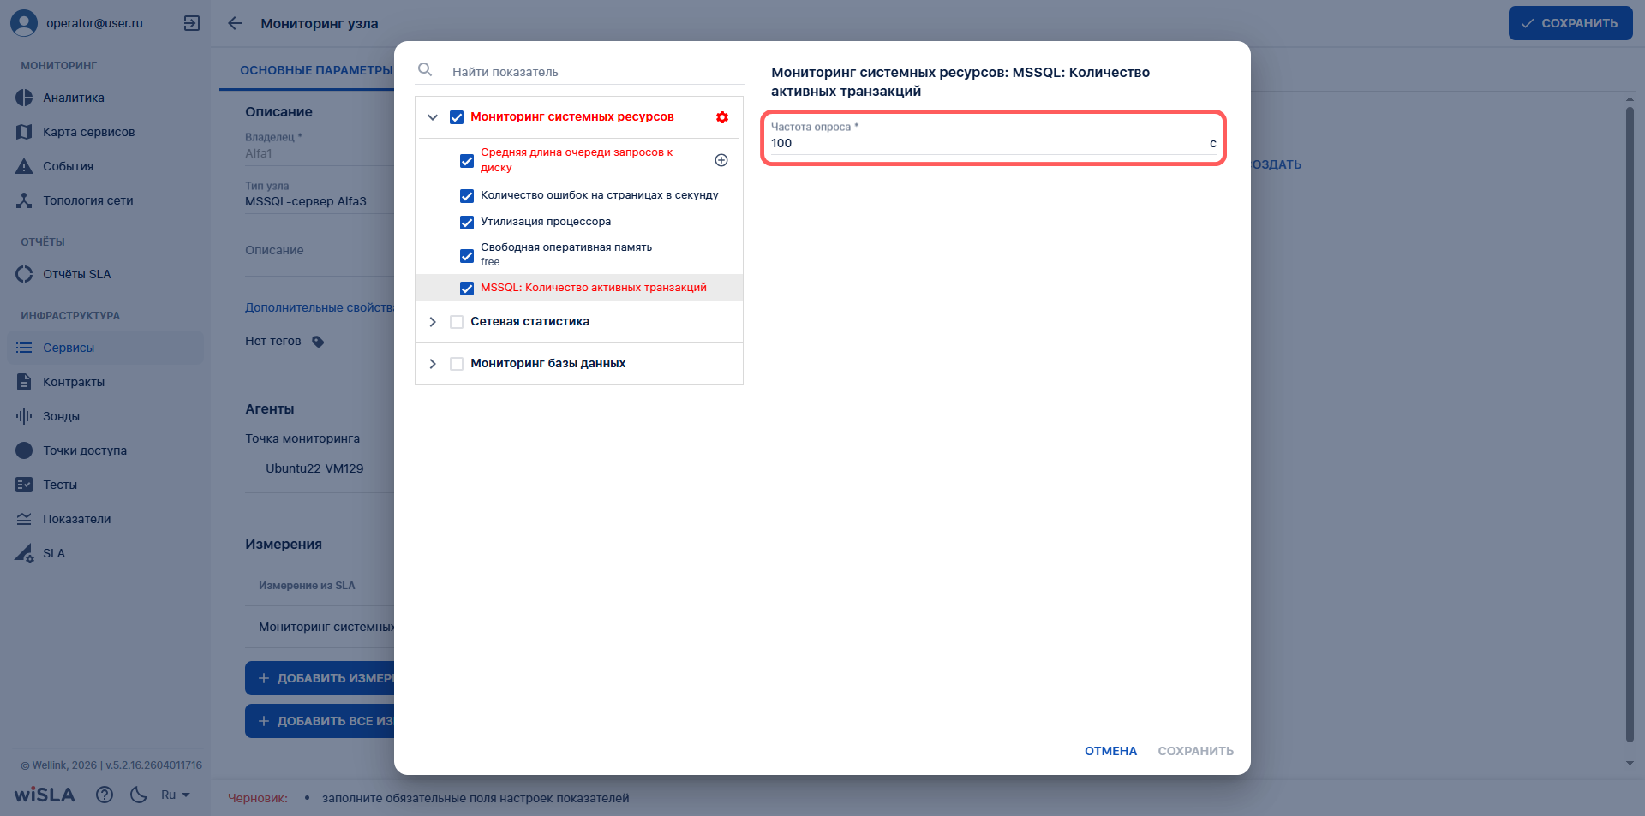
Task: Click the logout icon next to operator email
Action: pyautogui.click(x=192, y=23)
